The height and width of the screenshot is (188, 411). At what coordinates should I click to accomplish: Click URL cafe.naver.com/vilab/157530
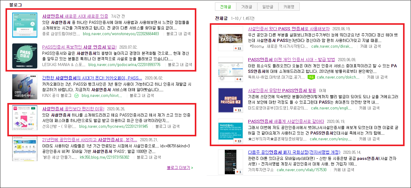coord(302,170)
